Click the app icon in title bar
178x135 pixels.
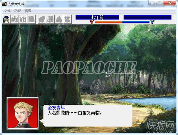click(4, 4)
